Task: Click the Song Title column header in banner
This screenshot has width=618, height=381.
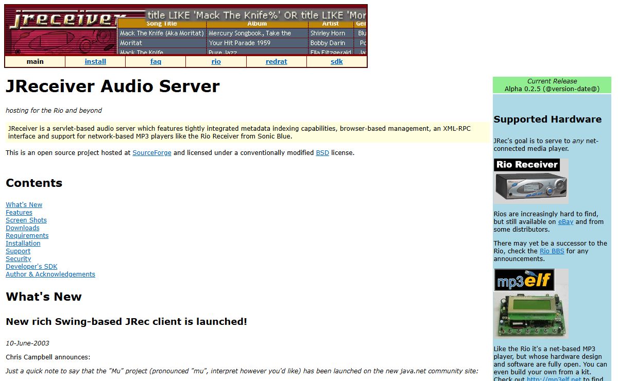Action: (162, 24)
